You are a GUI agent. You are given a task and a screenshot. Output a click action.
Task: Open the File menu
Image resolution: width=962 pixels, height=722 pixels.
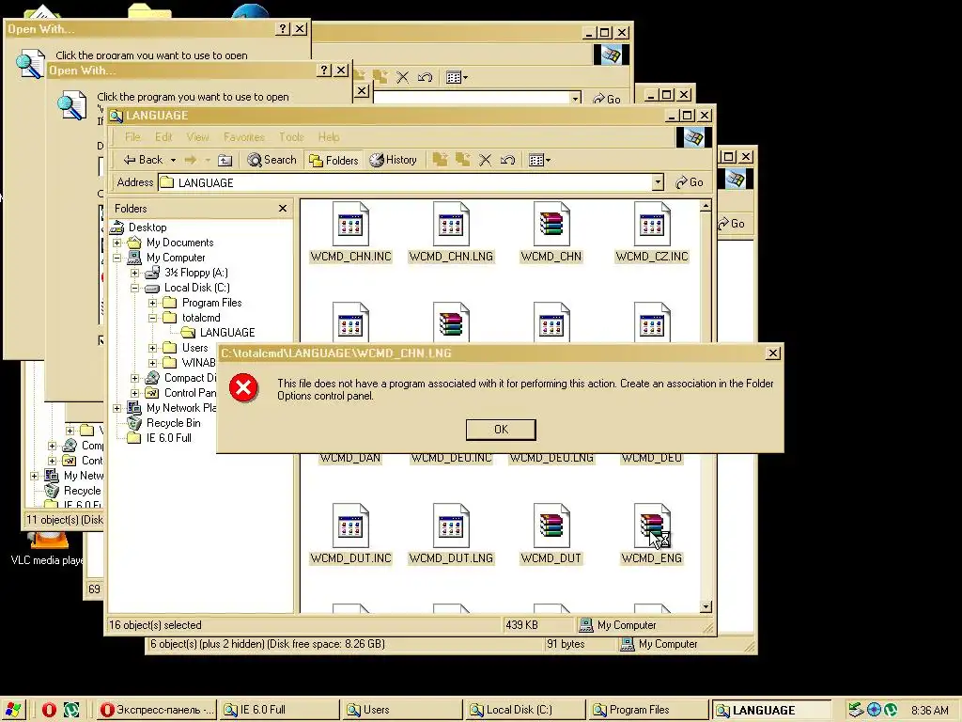132,137
